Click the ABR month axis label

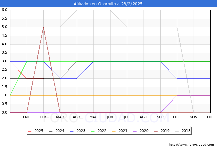tap(76, 117)
